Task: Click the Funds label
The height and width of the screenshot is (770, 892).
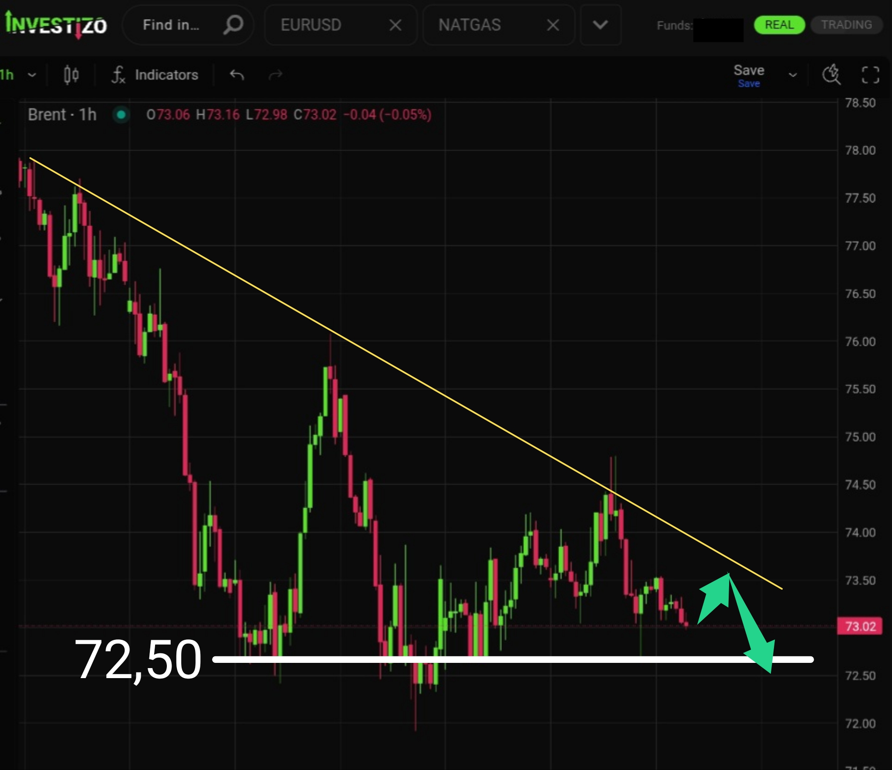Action: pos(674,25)
